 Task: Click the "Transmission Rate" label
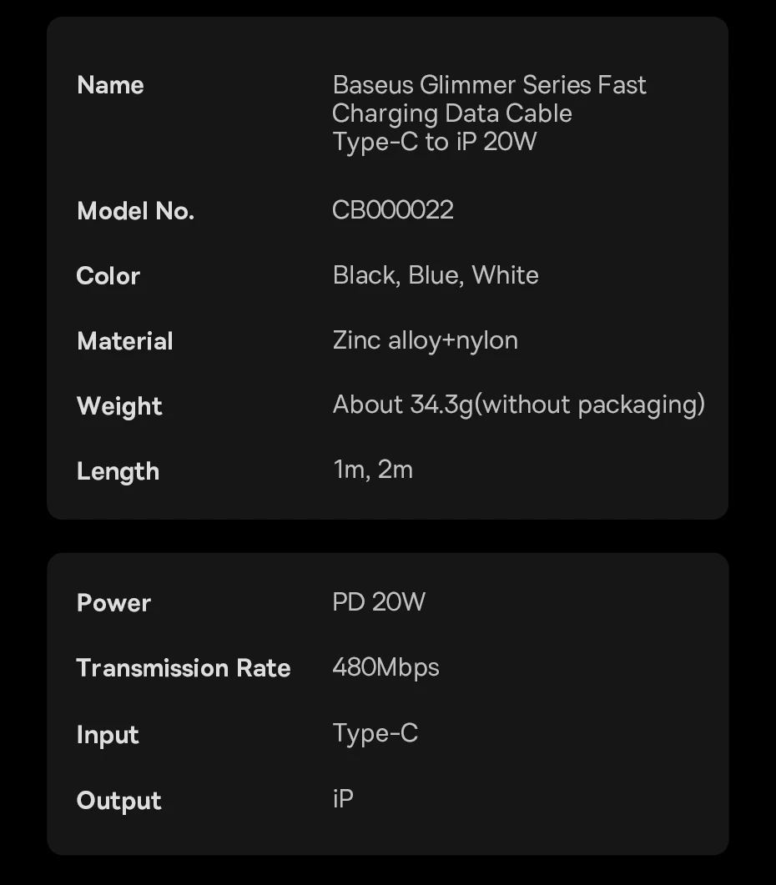[184, 668]
